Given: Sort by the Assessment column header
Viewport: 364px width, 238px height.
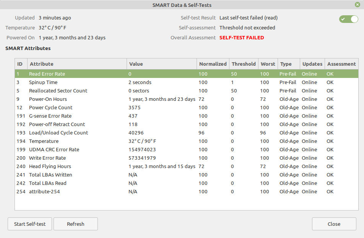Looking at the screenshot, I should pyautogui.click(x=341, y=64).
